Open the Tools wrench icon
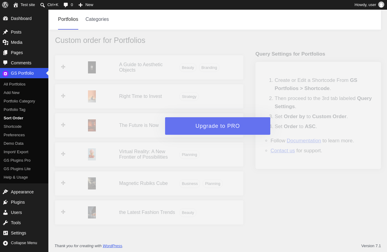387x252 pixels. pos(5,223)
